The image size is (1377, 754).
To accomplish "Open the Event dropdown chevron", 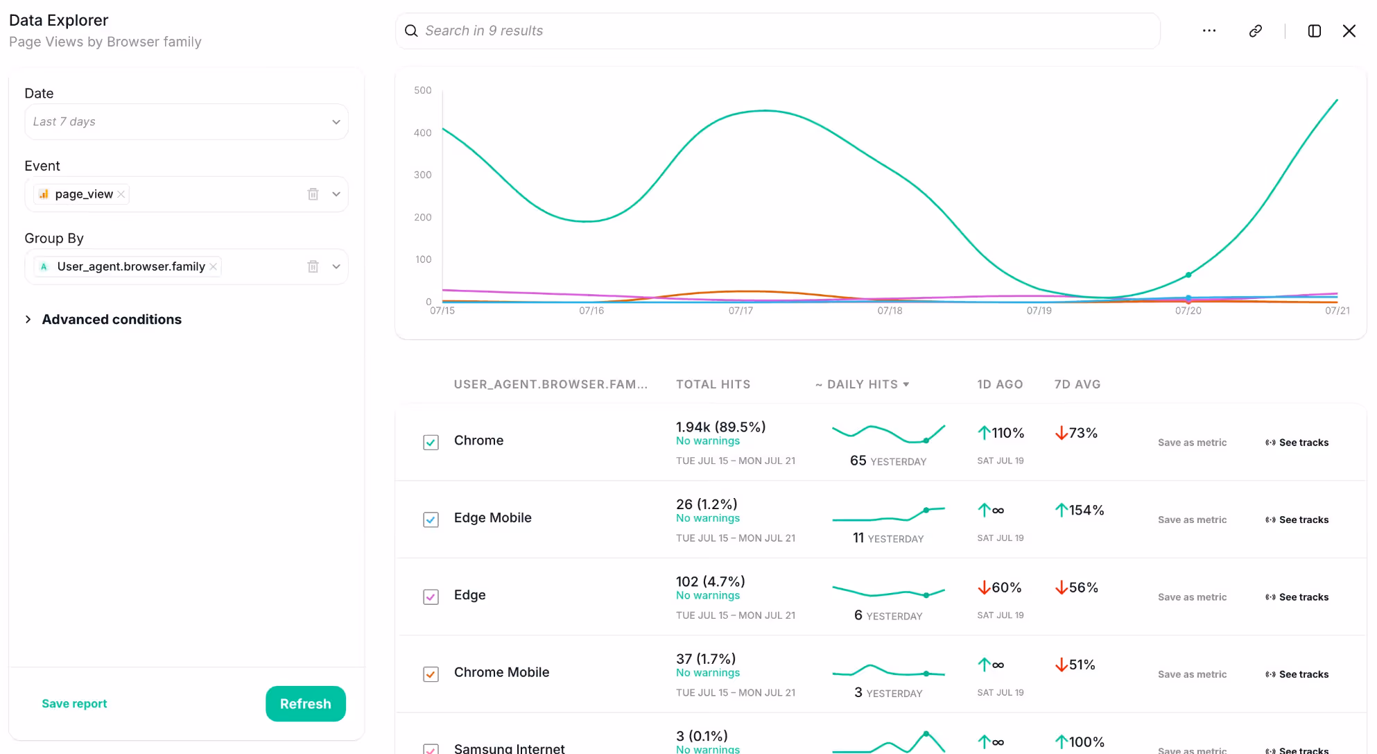I will tap(336, 194).
